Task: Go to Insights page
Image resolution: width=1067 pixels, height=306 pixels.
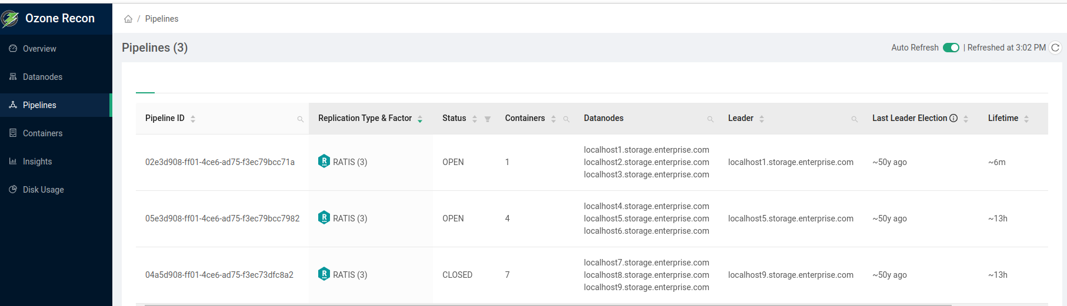Action: tap(37, 162)
